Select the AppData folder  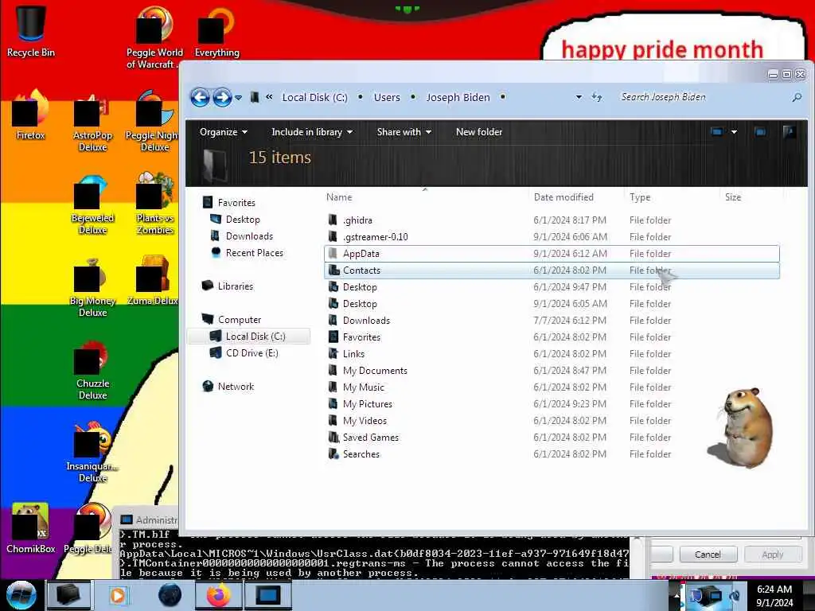coord(552,254)
